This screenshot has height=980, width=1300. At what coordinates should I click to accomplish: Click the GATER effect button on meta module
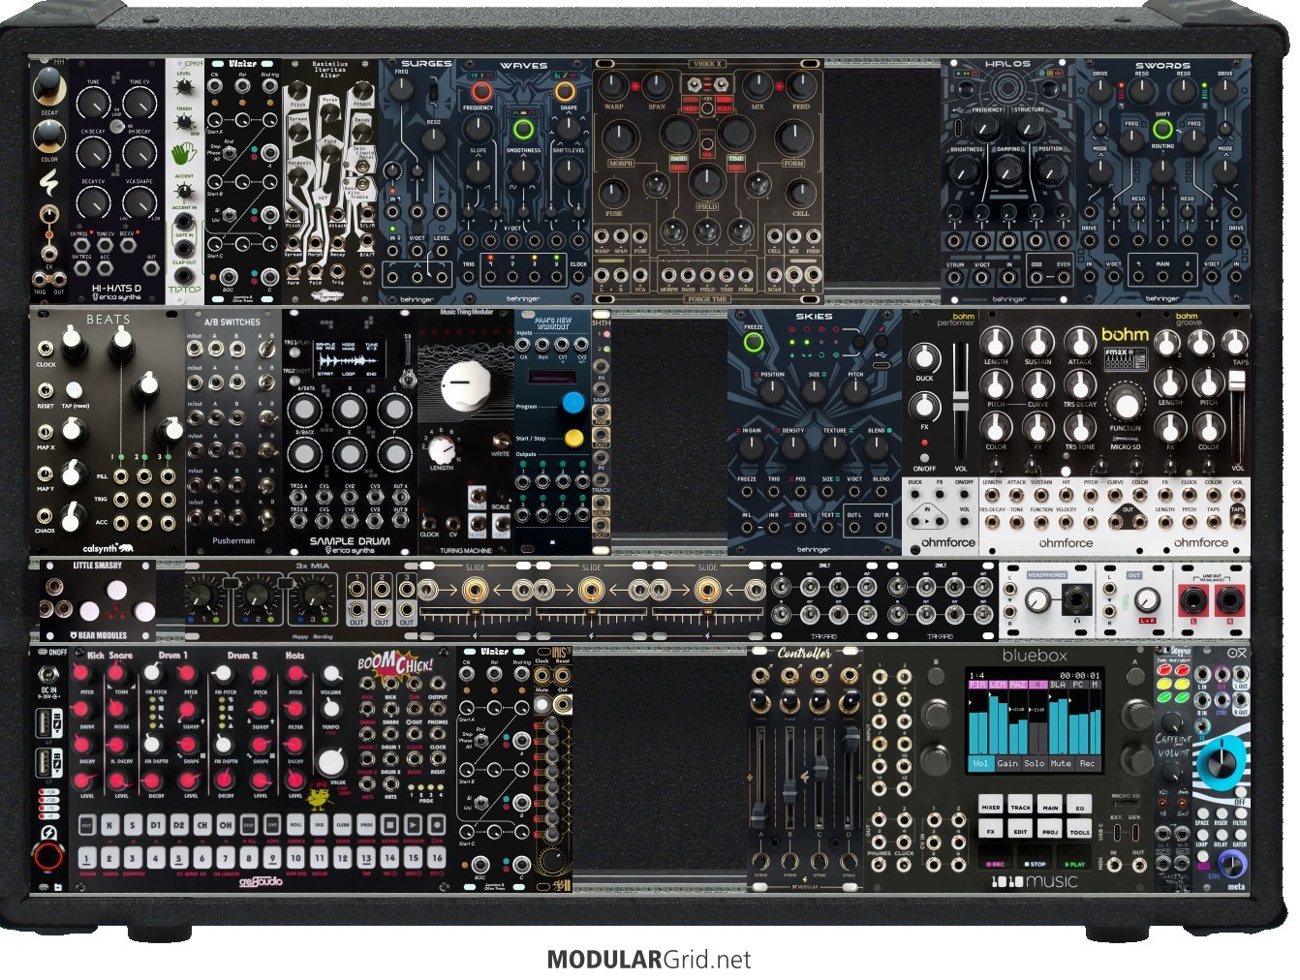pos(1240,833)
